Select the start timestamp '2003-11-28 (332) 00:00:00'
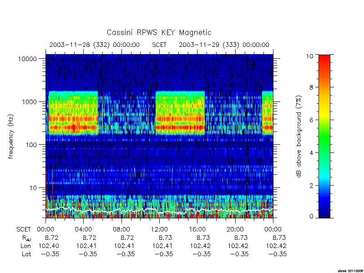The height and width of the screenshot is (273, 364). tap(95, 45)
